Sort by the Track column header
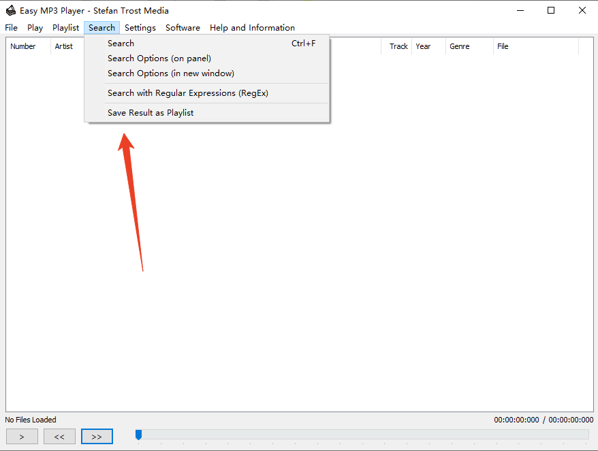The width and height of the screenshot is (598, 451). [x=396, y=46]
